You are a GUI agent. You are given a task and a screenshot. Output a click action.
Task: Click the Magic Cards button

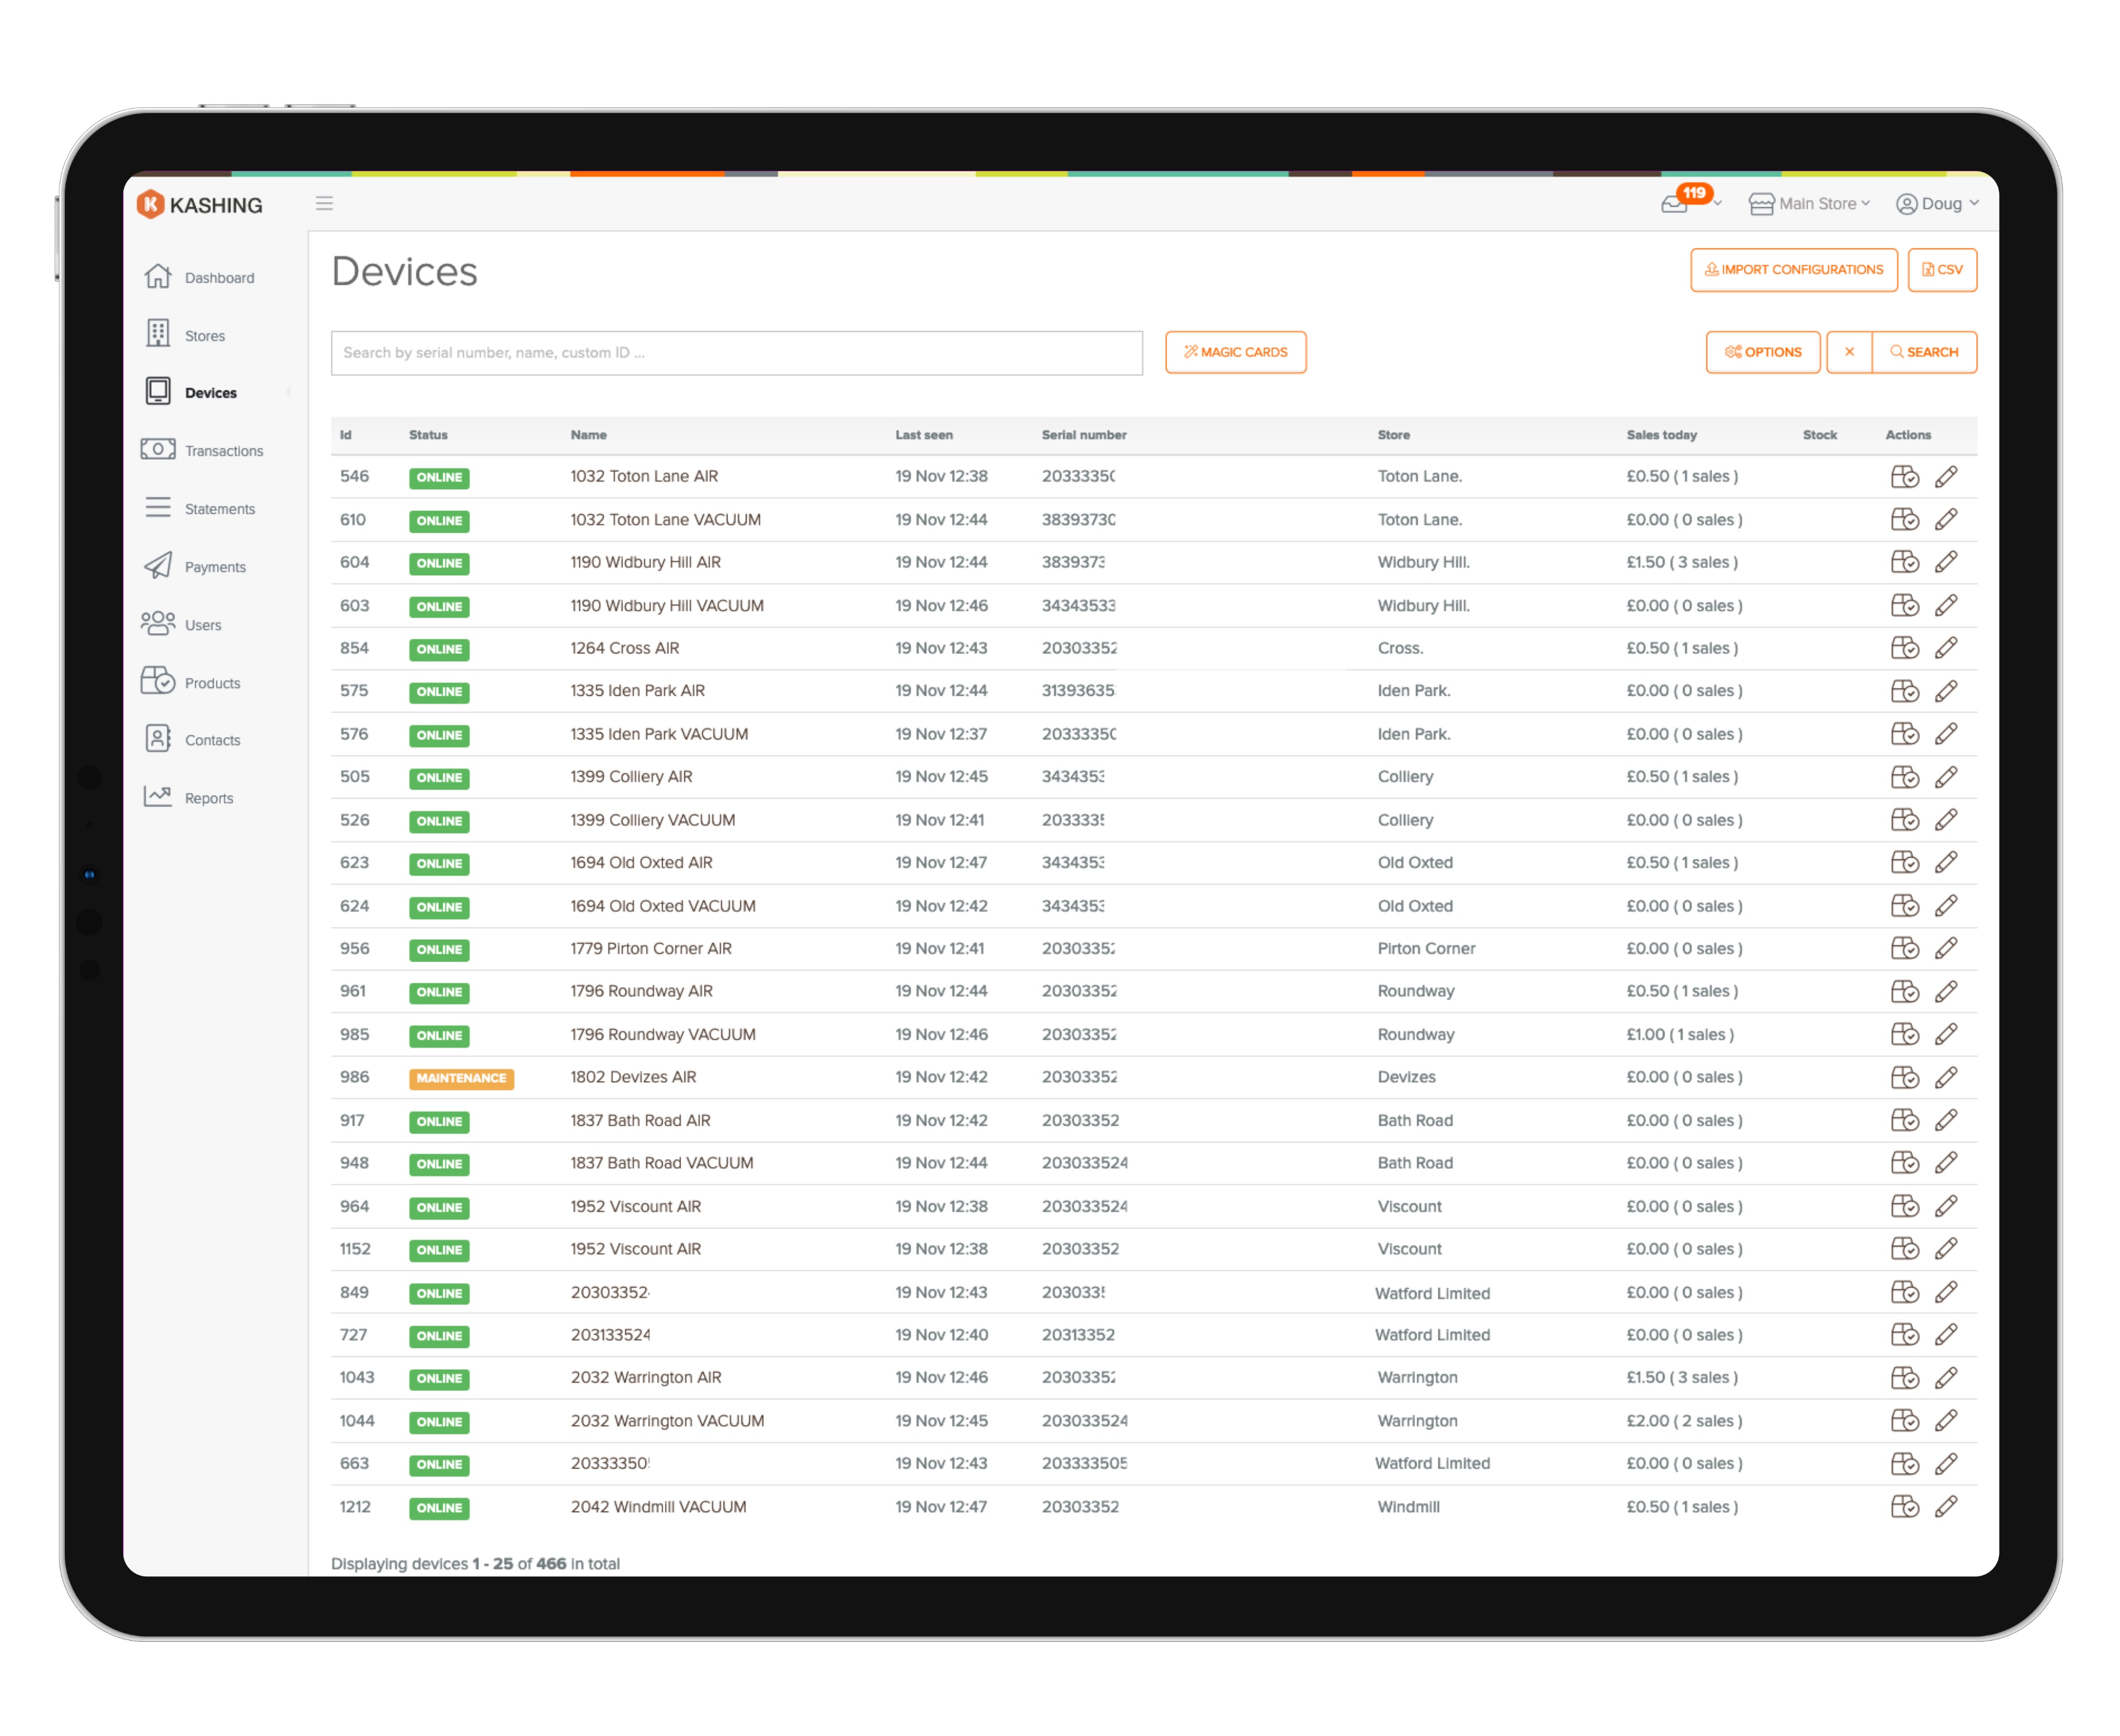(x=1235, y=352)
